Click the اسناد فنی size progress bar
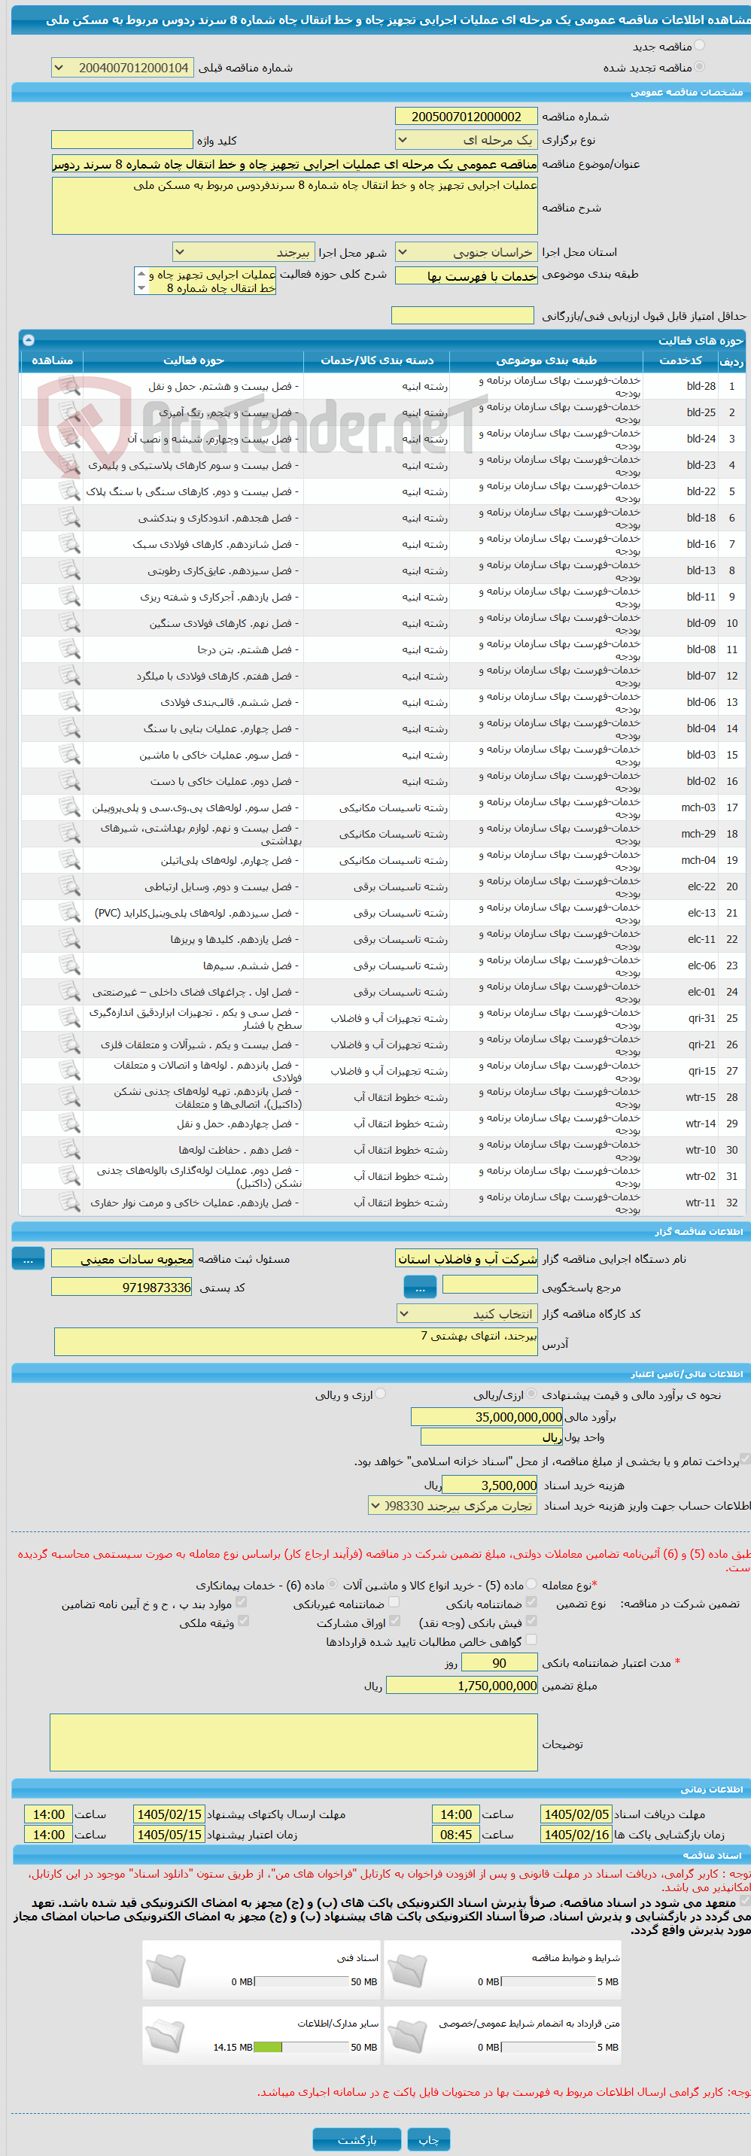The width and height of the screenshot is (751, 2156). click(x=302, y=1981)
